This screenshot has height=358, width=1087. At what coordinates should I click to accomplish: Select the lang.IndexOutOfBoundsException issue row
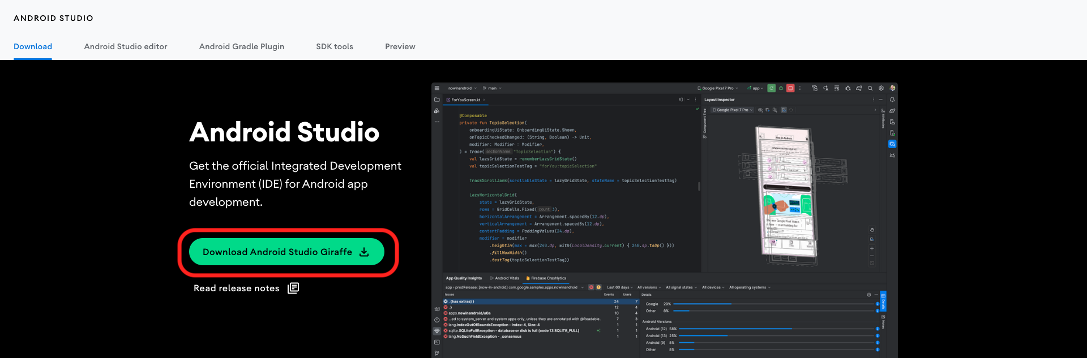click(x=541, y=325)
